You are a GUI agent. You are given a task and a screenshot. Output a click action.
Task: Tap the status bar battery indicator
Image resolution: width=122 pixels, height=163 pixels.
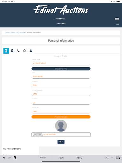coord(119,1)
